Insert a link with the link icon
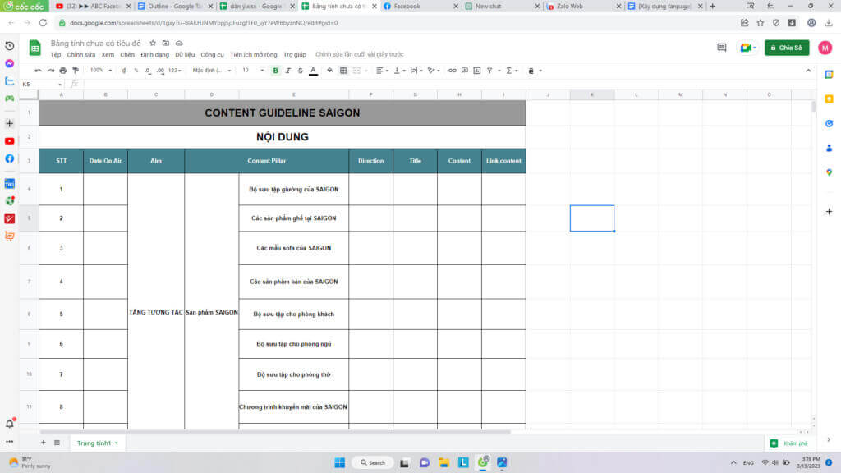The image size is (841, 473). pyautogui.click(x=453, y=71)
